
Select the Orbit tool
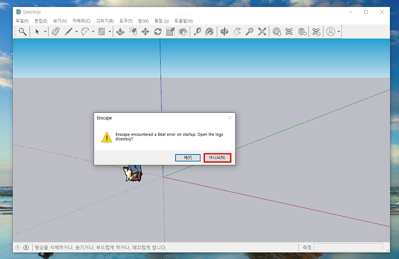coord(224,31)
